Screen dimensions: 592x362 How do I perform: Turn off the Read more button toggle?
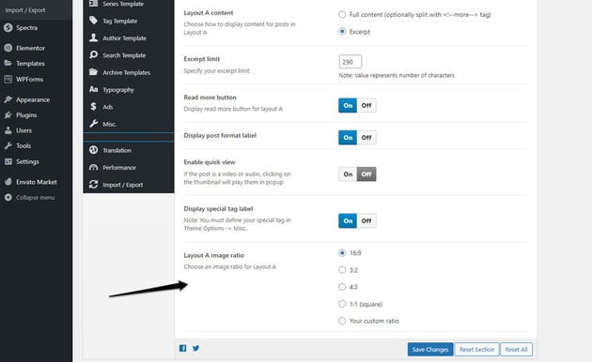pos(366,105)
